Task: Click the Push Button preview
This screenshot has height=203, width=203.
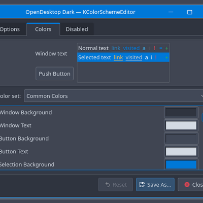Action: (54, 74)
